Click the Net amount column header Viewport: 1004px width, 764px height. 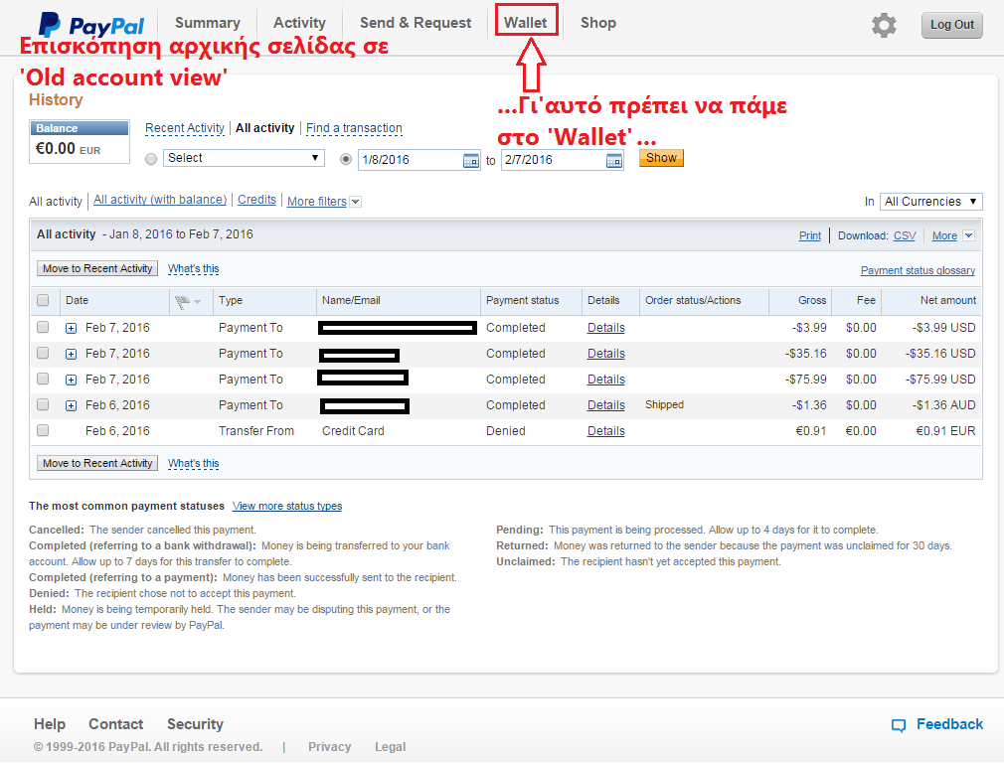tap(948, 301)
